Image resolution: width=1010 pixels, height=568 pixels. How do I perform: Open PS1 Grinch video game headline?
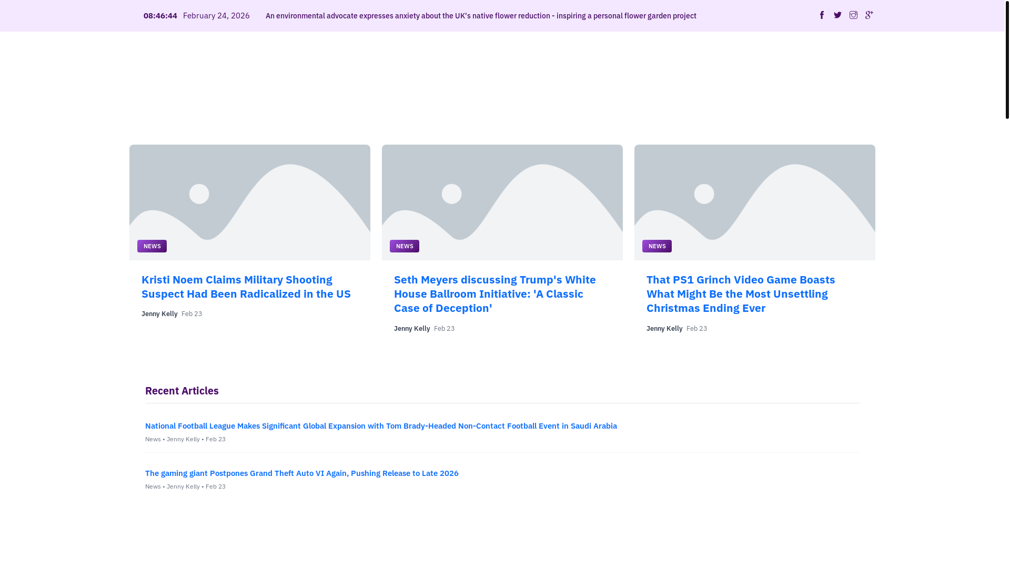coord(740,293)
